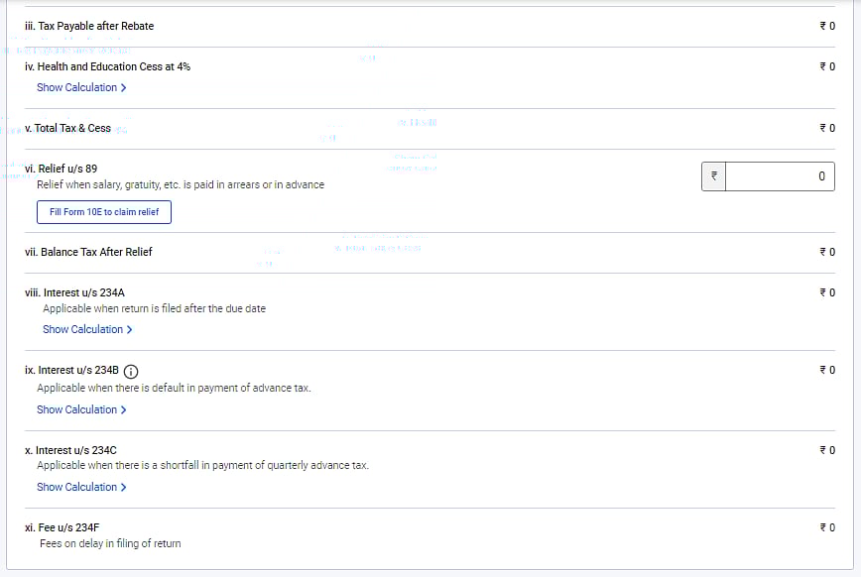Click the Total Tax & Cess amount value
861x577 pixels.
pos(827,128)
